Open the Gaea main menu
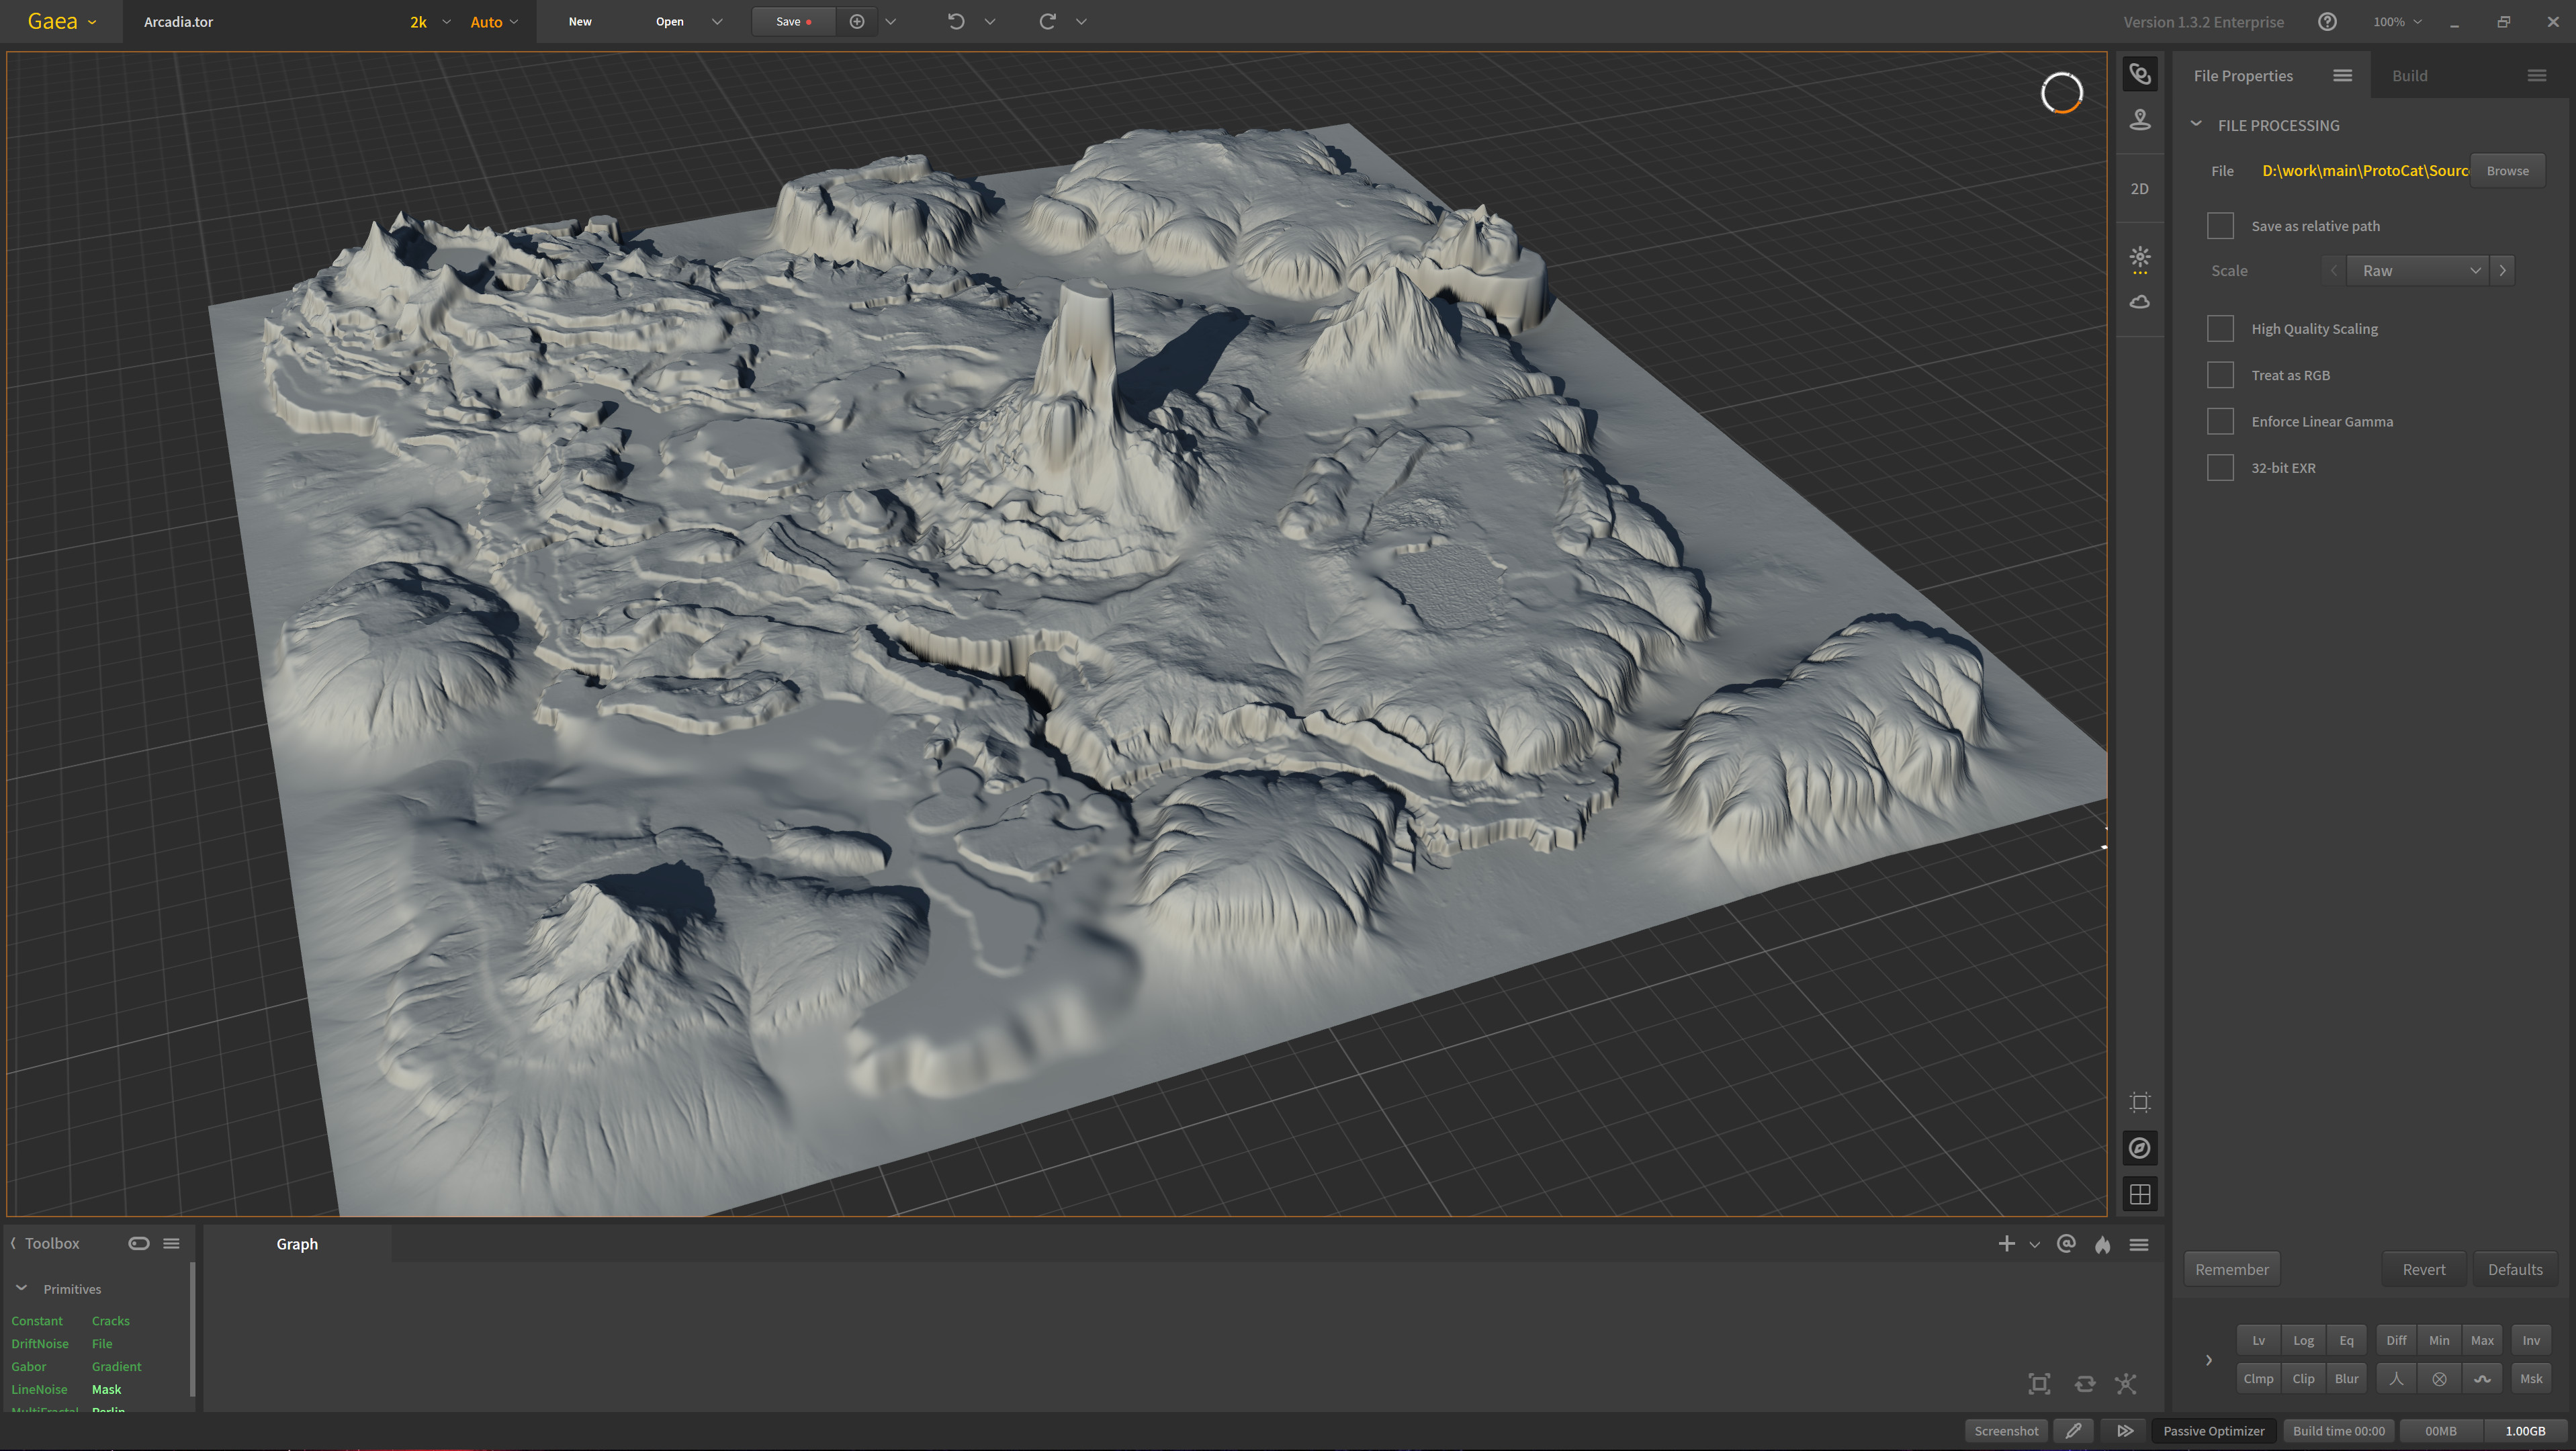The width and height of the screenshot is (2576, 1451). [x=61, y=21]
